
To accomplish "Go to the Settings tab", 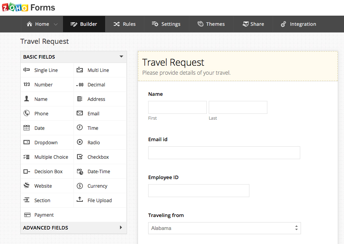I will pyautogui.click(x=166, y=24).
